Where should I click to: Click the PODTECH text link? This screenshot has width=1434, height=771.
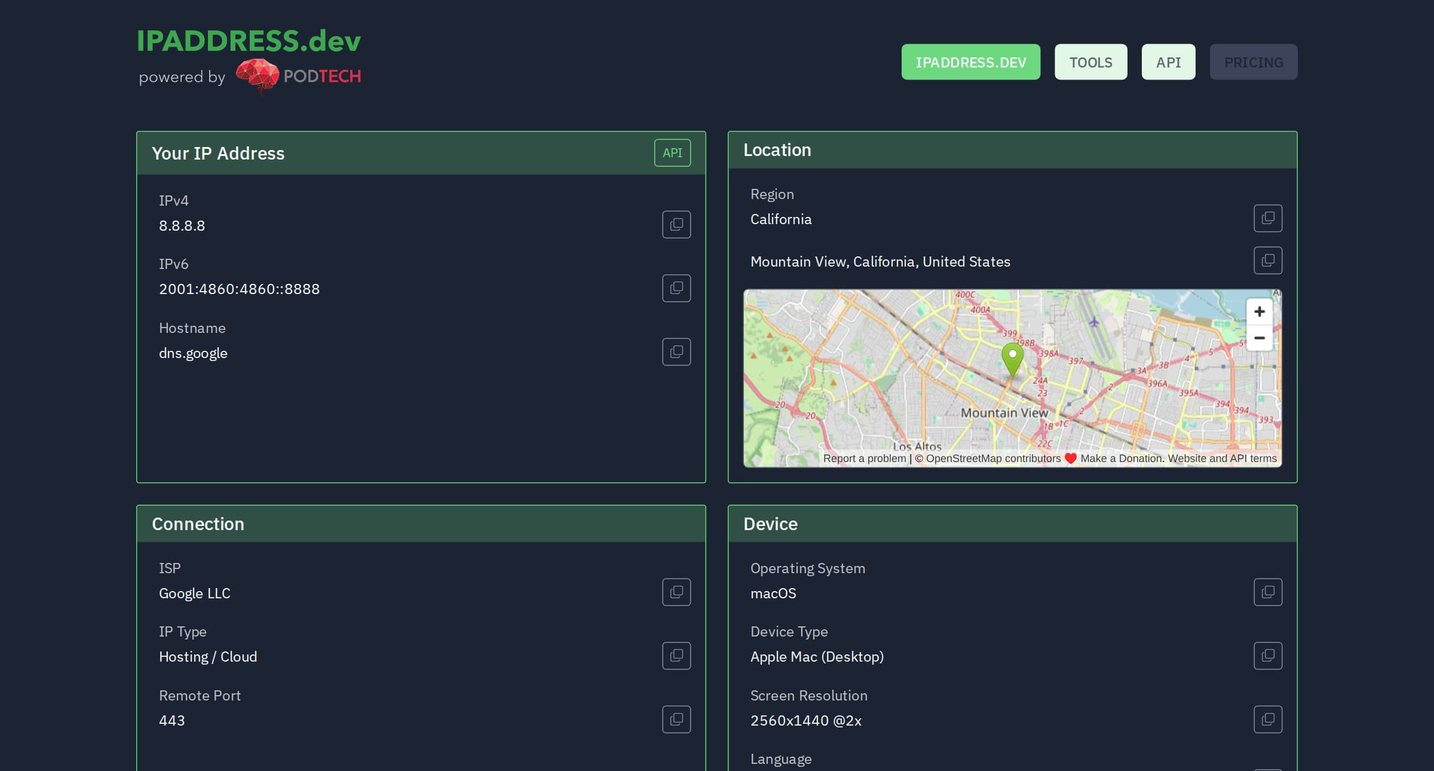point(322,77)
